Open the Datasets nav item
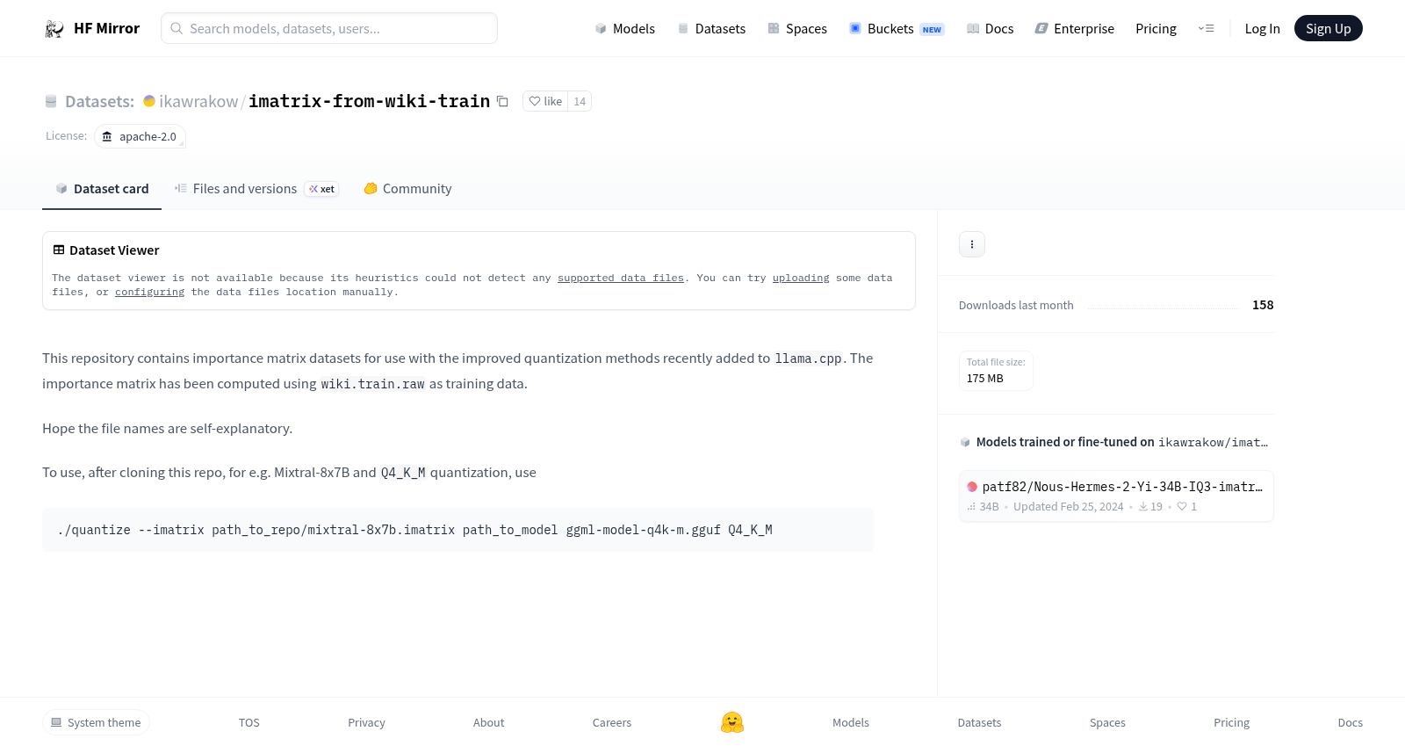 point(711,29)
